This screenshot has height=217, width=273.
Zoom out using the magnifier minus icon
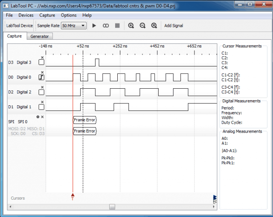(x=142, y=26)
